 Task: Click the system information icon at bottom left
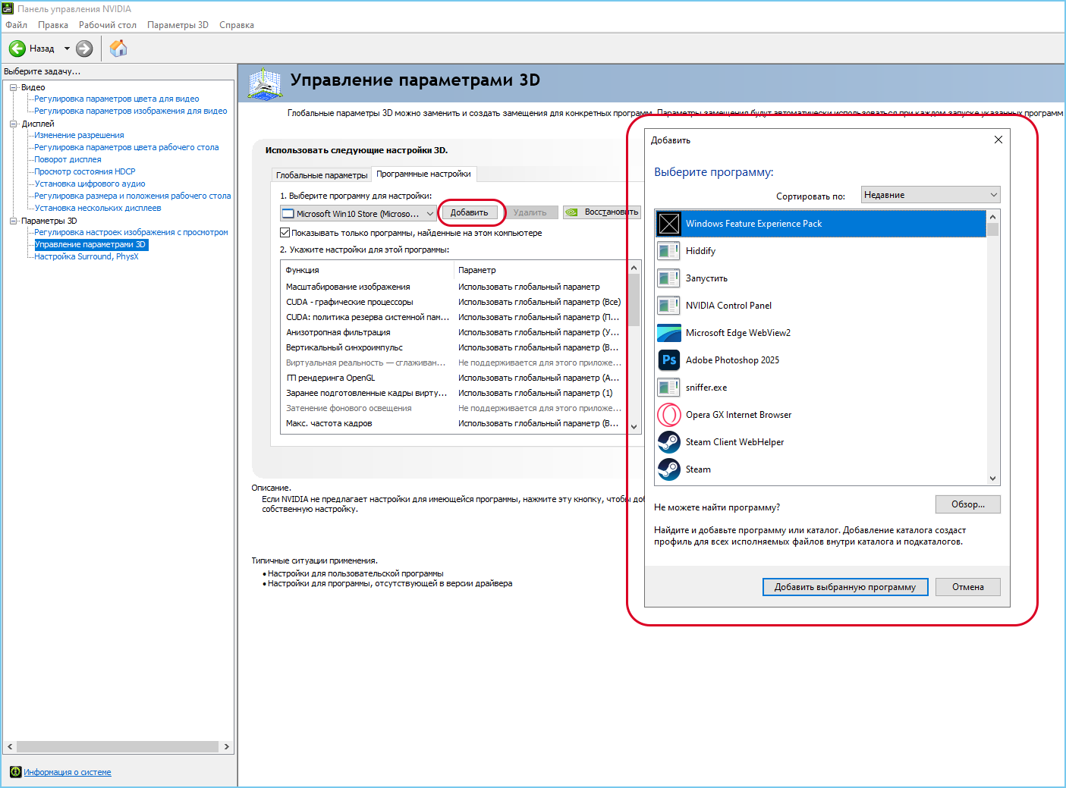click(x=15, y=772)
